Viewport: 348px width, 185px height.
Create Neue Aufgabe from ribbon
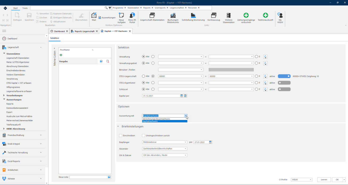[121, 18]
